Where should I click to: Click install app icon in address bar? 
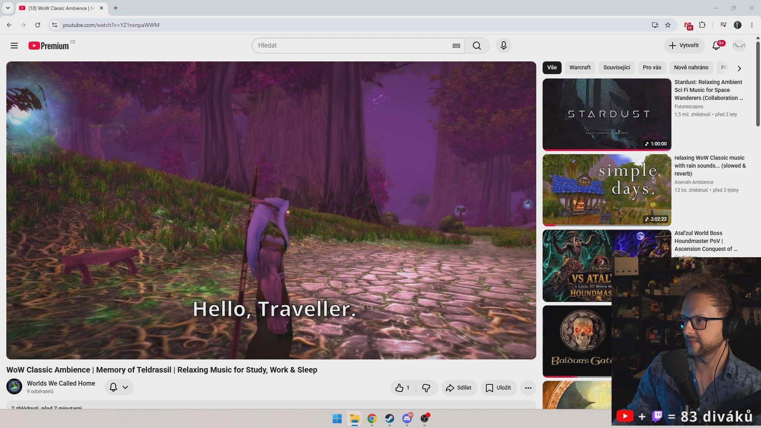[655, 25]
